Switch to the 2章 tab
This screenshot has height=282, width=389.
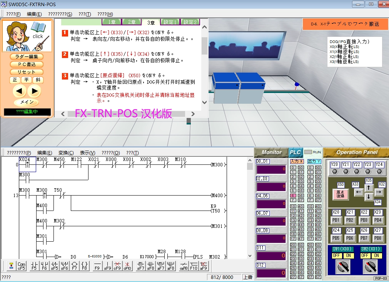coord(132,22)
